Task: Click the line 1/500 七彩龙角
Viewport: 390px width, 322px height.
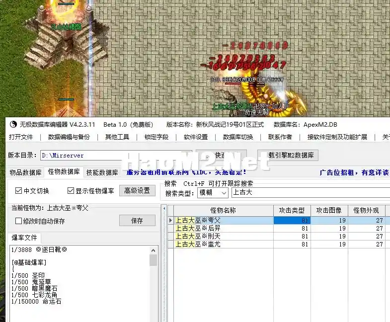Action: 34,295
